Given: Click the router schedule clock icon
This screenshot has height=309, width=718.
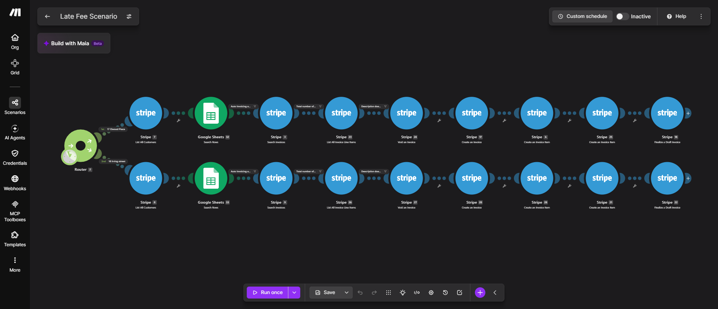Looking at the screenshot, I should [69, 157].
